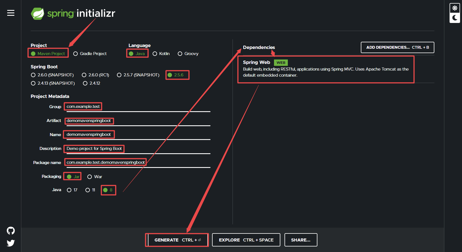Click the Spring Initializr logo
The height and width of the screenshot is (252, 462).
[x=73, y=14]
